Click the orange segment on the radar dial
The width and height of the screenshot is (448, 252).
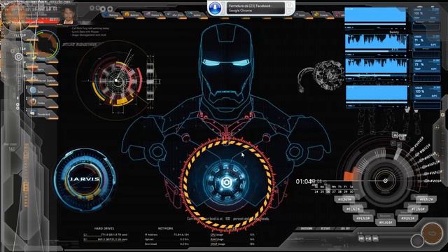tap(349, 176)
